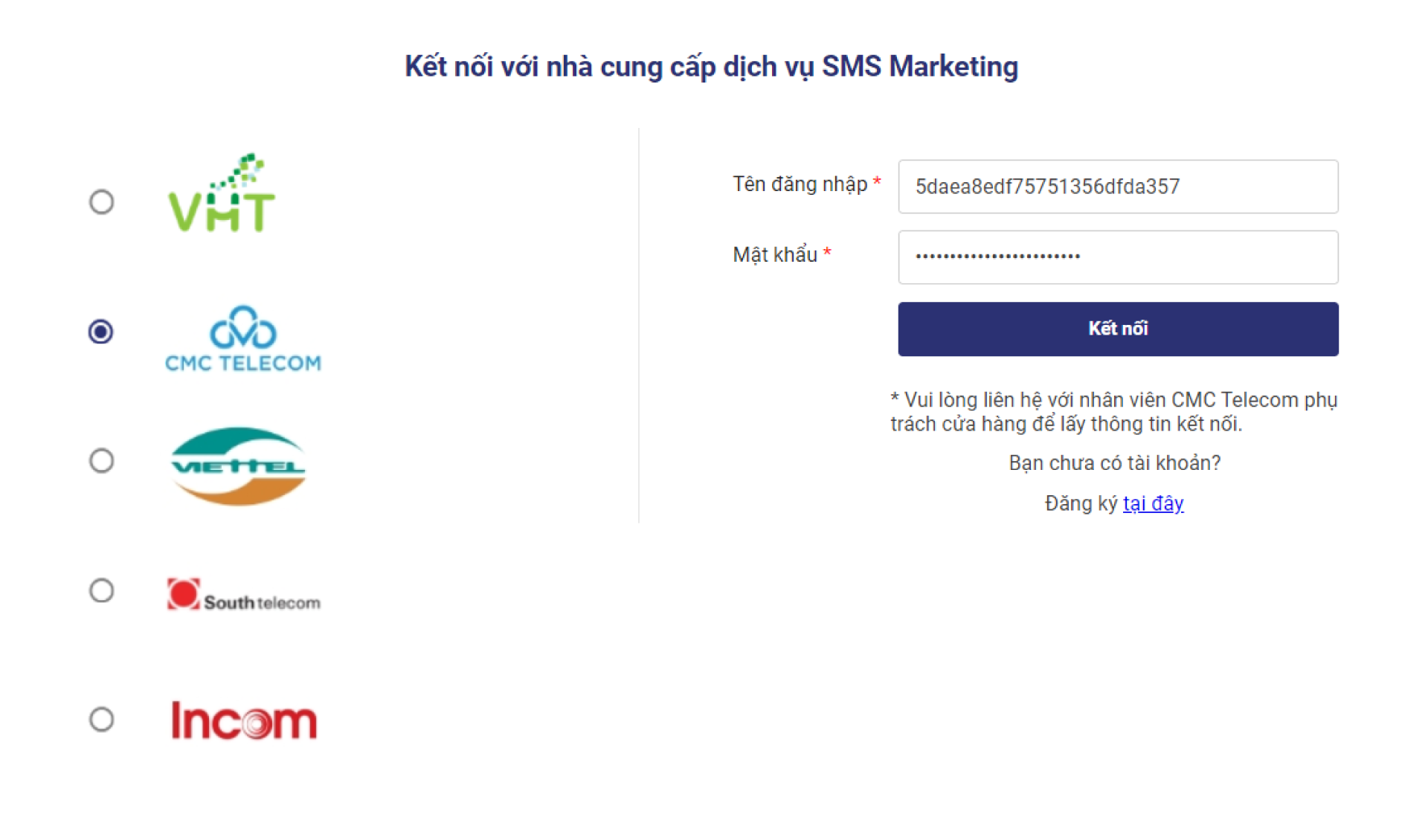Select the VHT radio button
This screenshot has height=838, width=1428.
click(102, 202)
